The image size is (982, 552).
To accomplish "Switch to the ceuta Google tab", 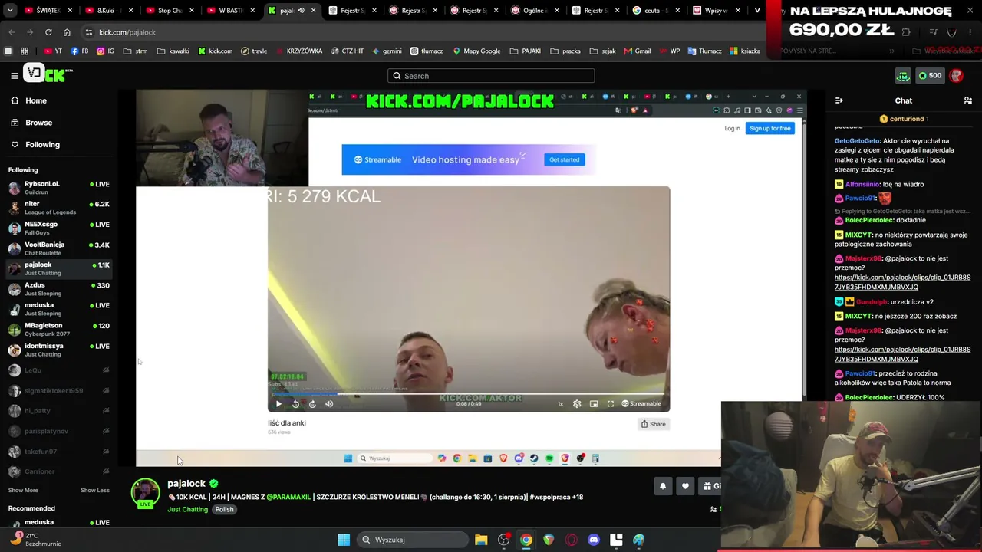I will tap(655, 11).
